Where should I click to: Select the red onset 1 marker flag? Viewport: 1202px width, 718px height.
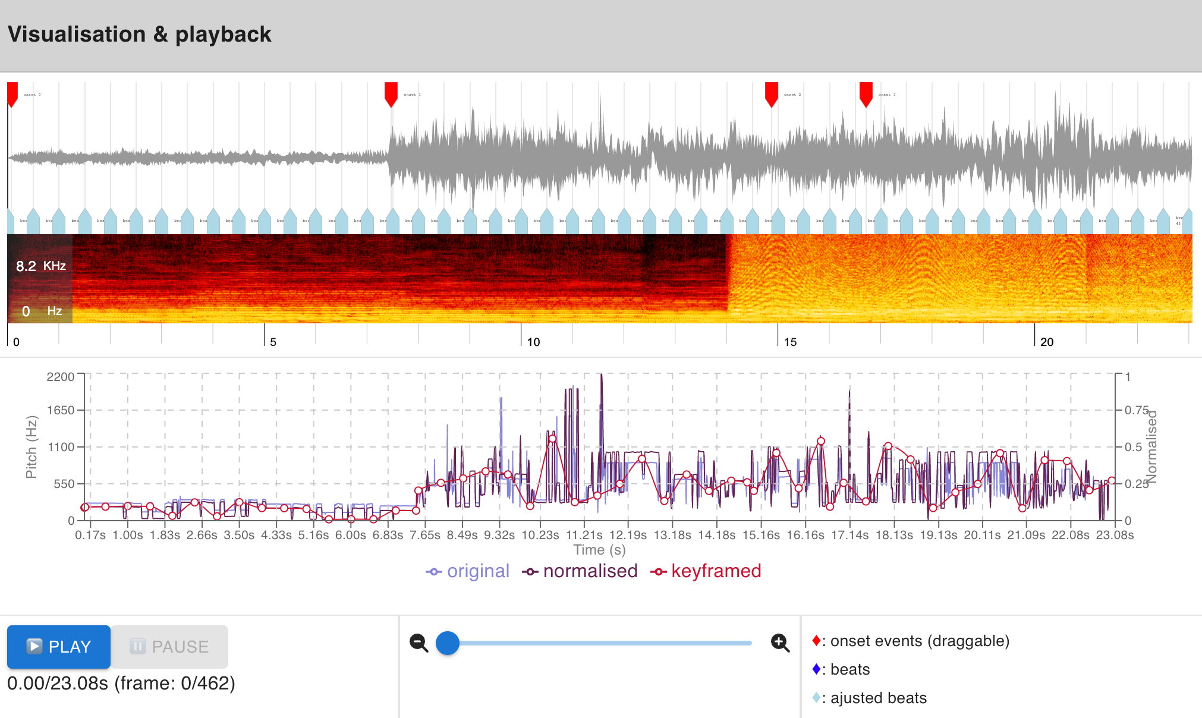click(x=391, y=92)
